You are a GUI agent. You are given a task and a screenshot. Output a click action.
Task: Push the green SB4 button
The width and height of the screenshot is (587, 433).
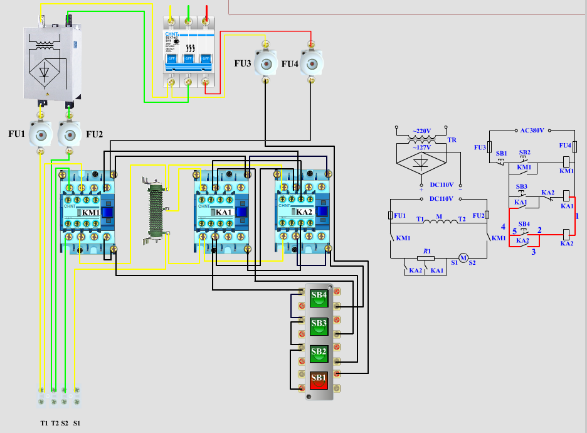tap(319, 299)
